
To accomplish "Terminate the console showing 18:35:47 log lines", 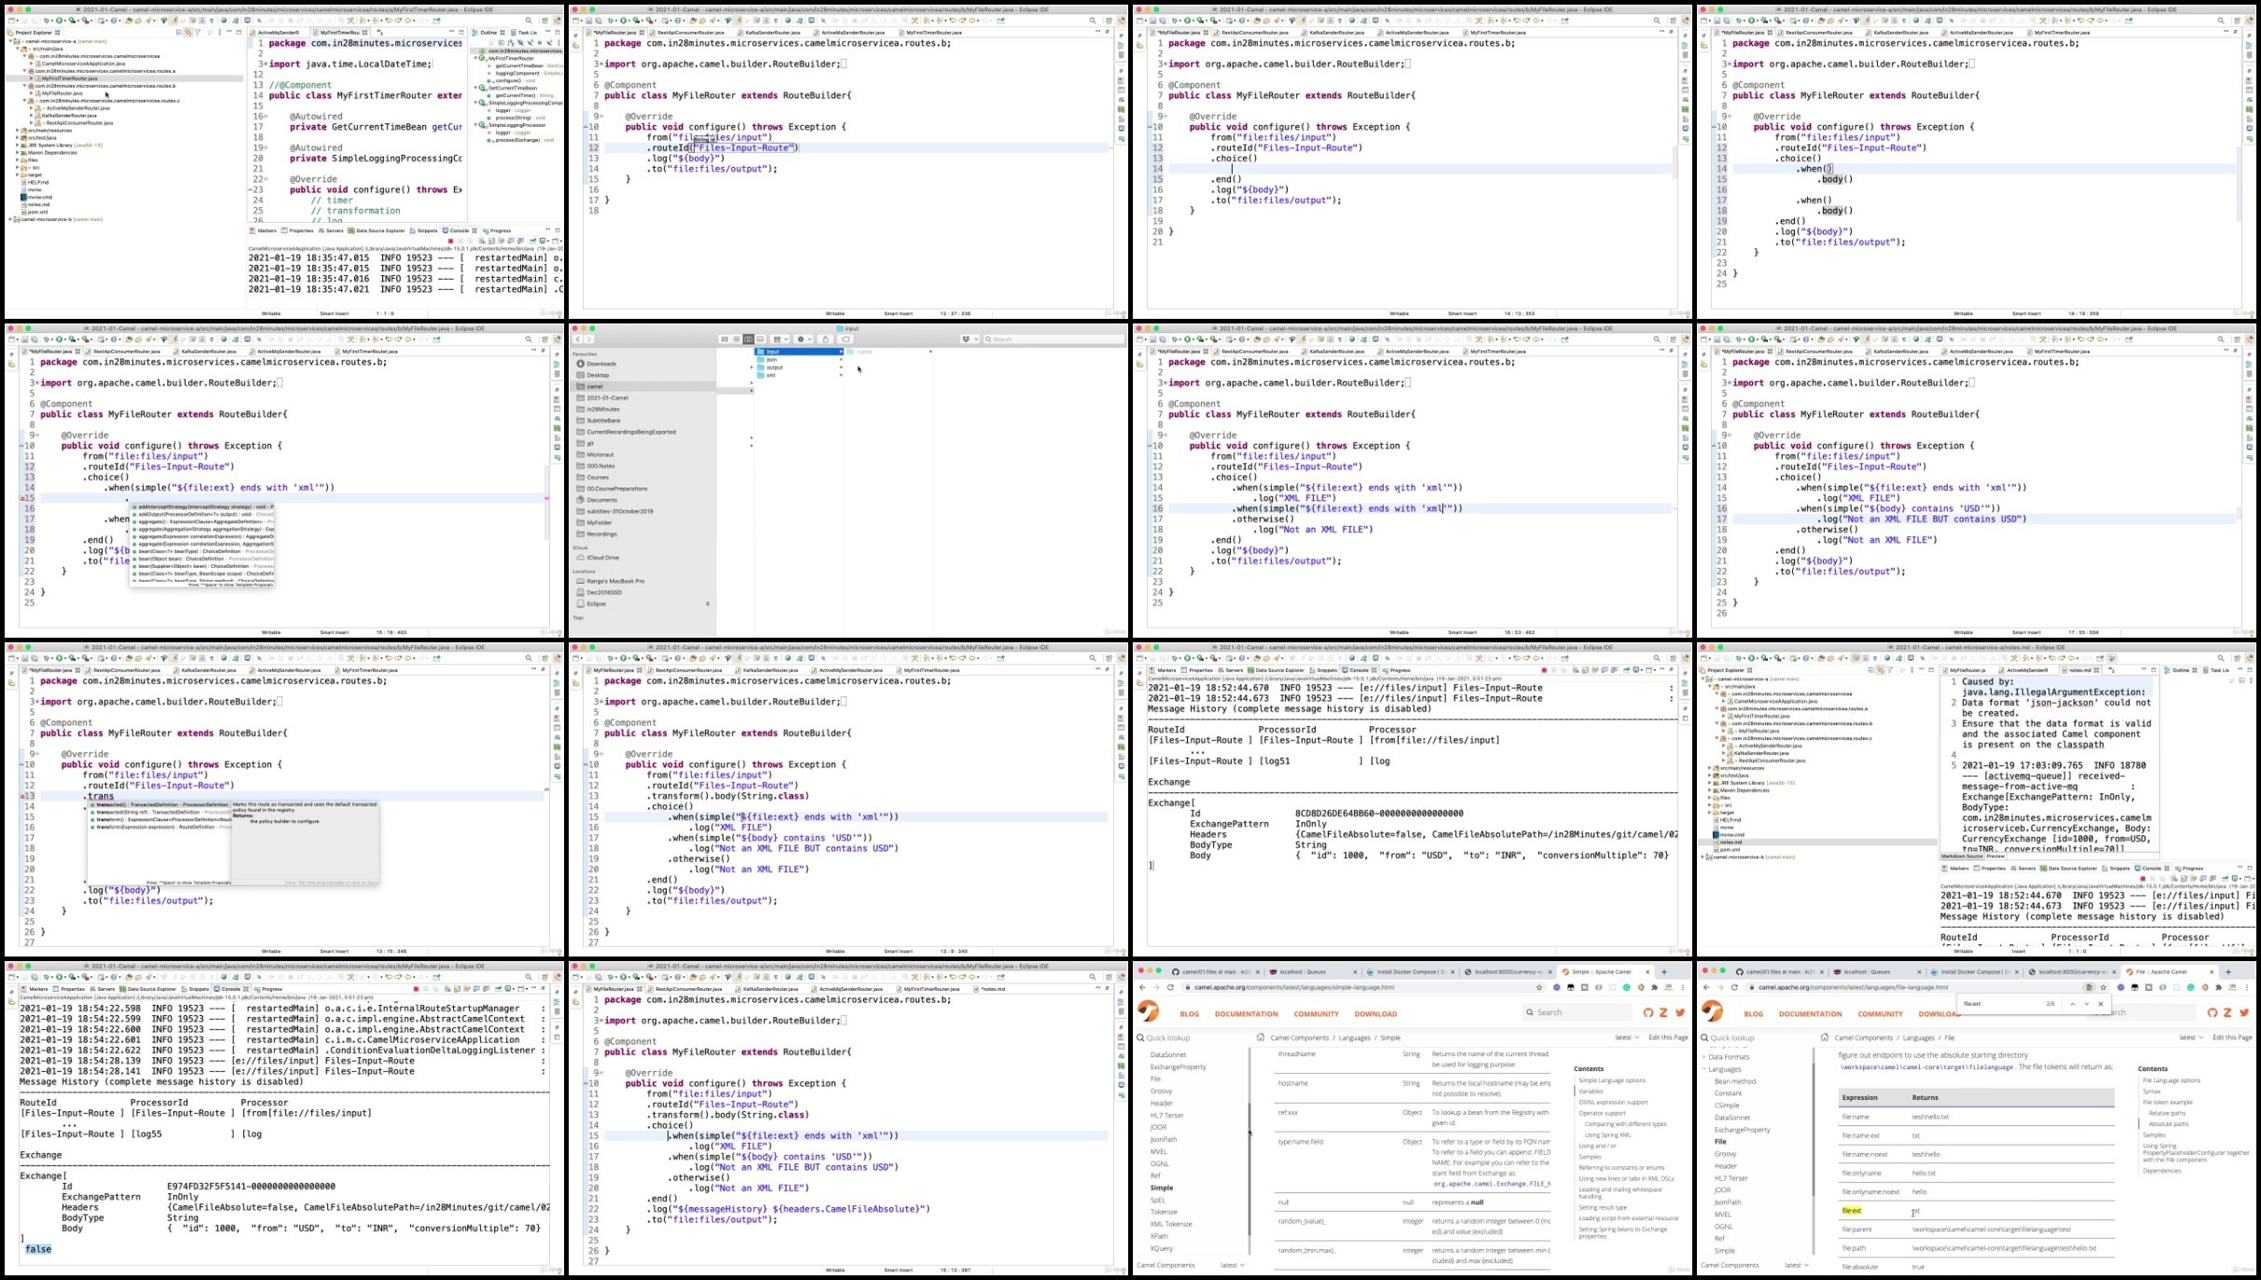I will (450, 241).
